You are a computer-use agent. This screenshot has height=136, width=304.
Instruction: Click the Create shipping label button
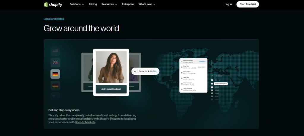(x=221, y=84)
